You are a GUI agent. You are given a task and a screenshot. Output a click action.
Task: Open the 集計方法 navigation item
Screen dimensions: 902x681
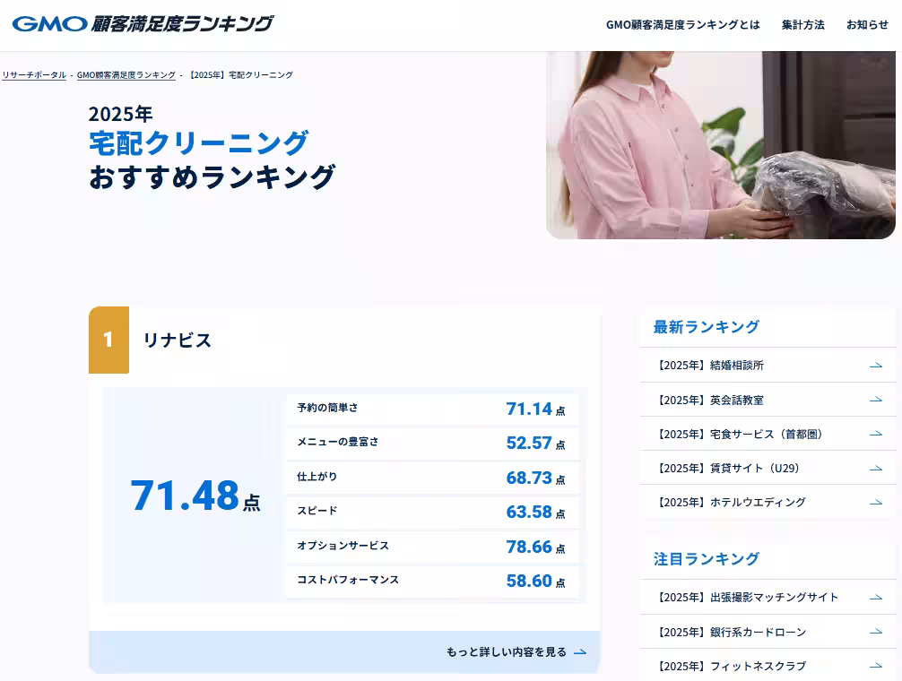point(802,25)
